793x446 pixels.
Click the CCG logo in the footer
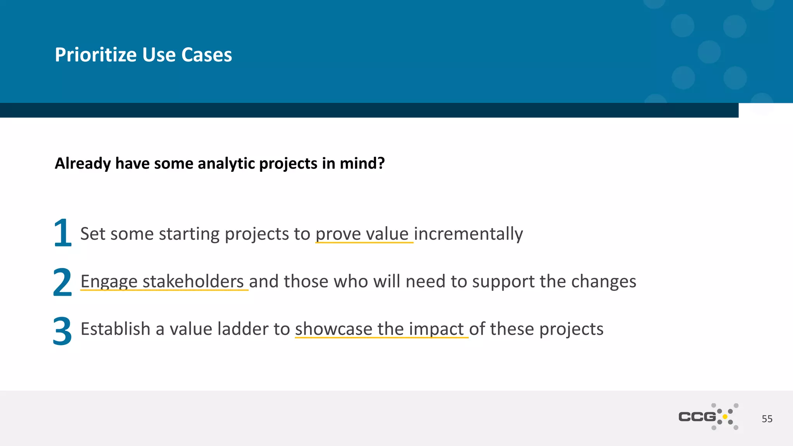(708, 417)
